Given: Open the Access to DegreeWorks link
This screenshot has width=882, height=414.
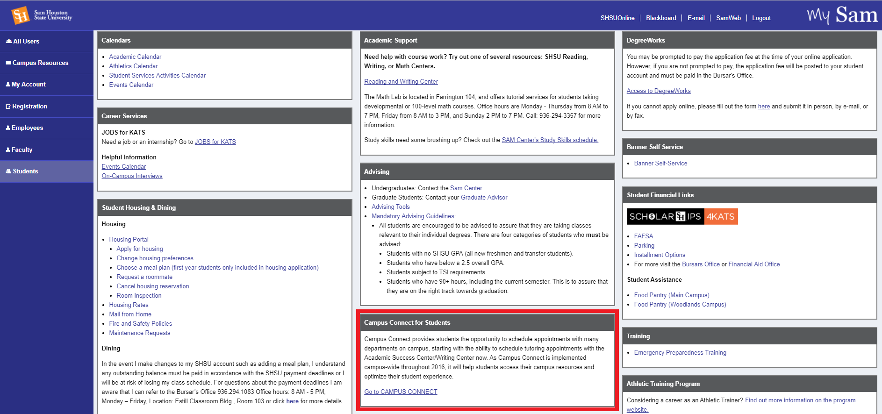Looking at the screenshot, I should point(658,91).
